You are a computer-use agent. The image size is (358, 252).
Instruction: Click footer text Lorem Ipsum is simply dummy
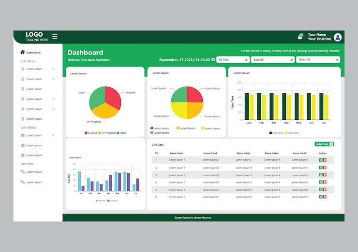pyautogui.click(x=193, y=218)
